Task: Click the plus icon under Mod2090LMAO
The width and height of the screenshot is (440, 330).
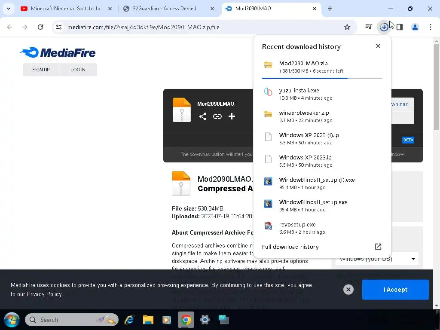Action: point(232,116)
